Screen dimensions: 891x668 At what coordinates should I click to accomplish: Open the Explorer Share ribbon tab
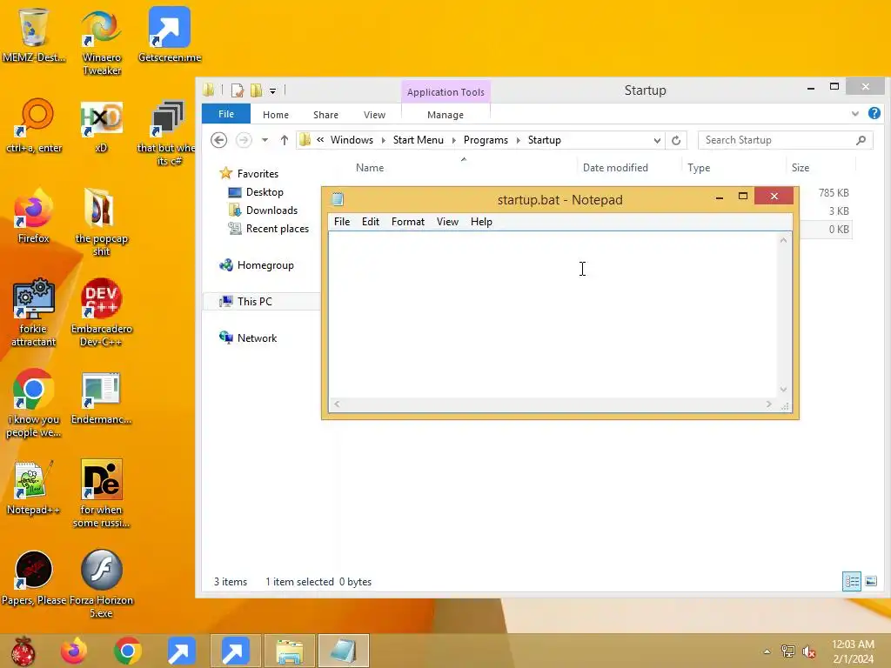[x=325, y=115]
